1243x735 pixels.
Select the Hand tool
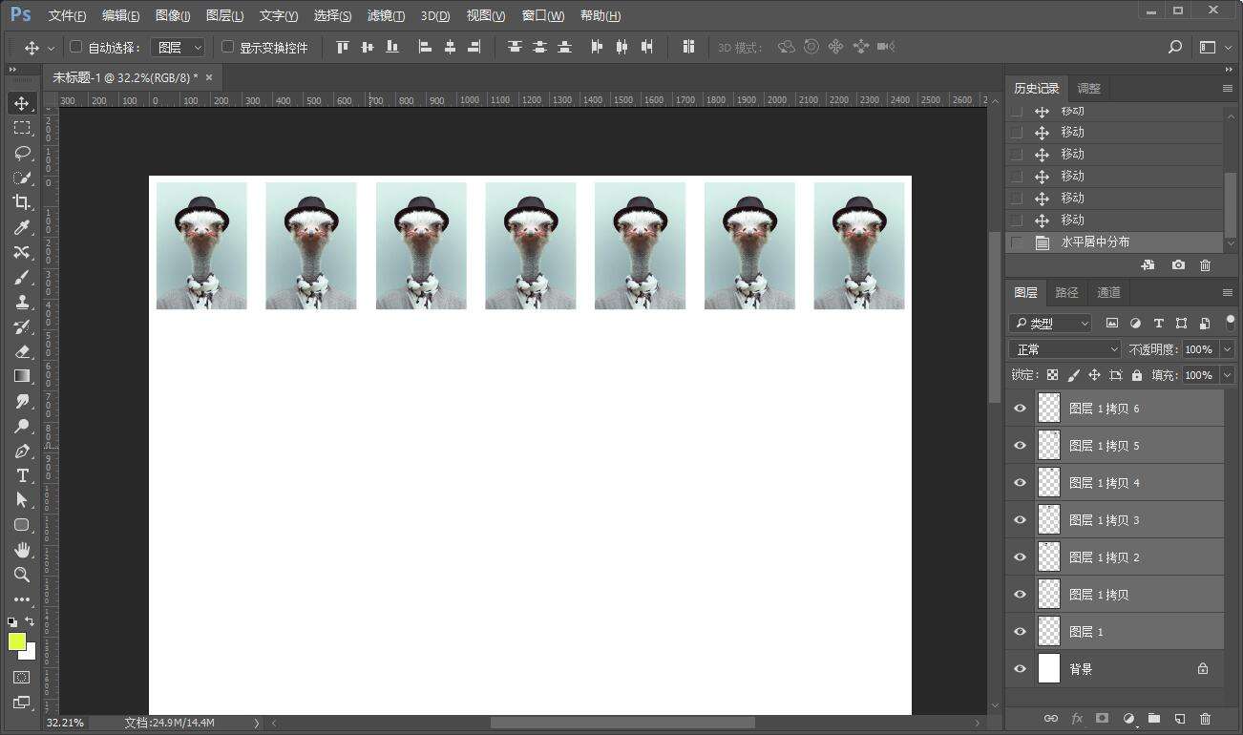click(x=22, y=550)
